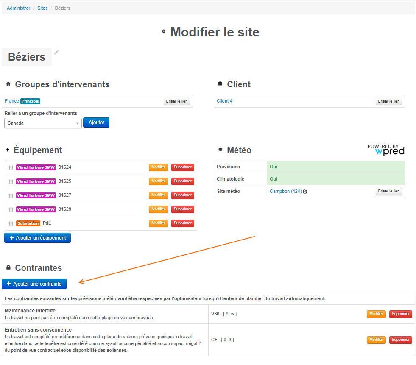Viewport: 416px width, 365px height.
Task: Click the drag handle for equipment 81624
Action: (11, 167)
